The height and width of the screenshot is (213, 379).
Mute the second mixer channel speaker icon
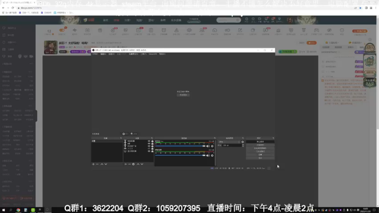pos(208,156)
